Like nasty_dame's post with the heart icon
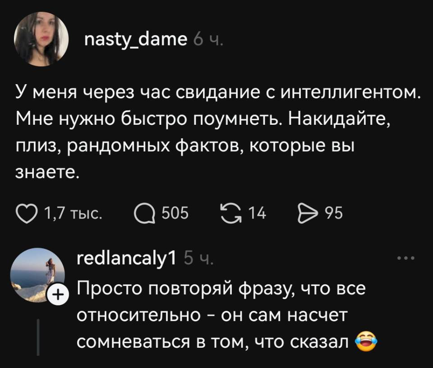This screenshot has width=433, height=368. pos(28,214)
